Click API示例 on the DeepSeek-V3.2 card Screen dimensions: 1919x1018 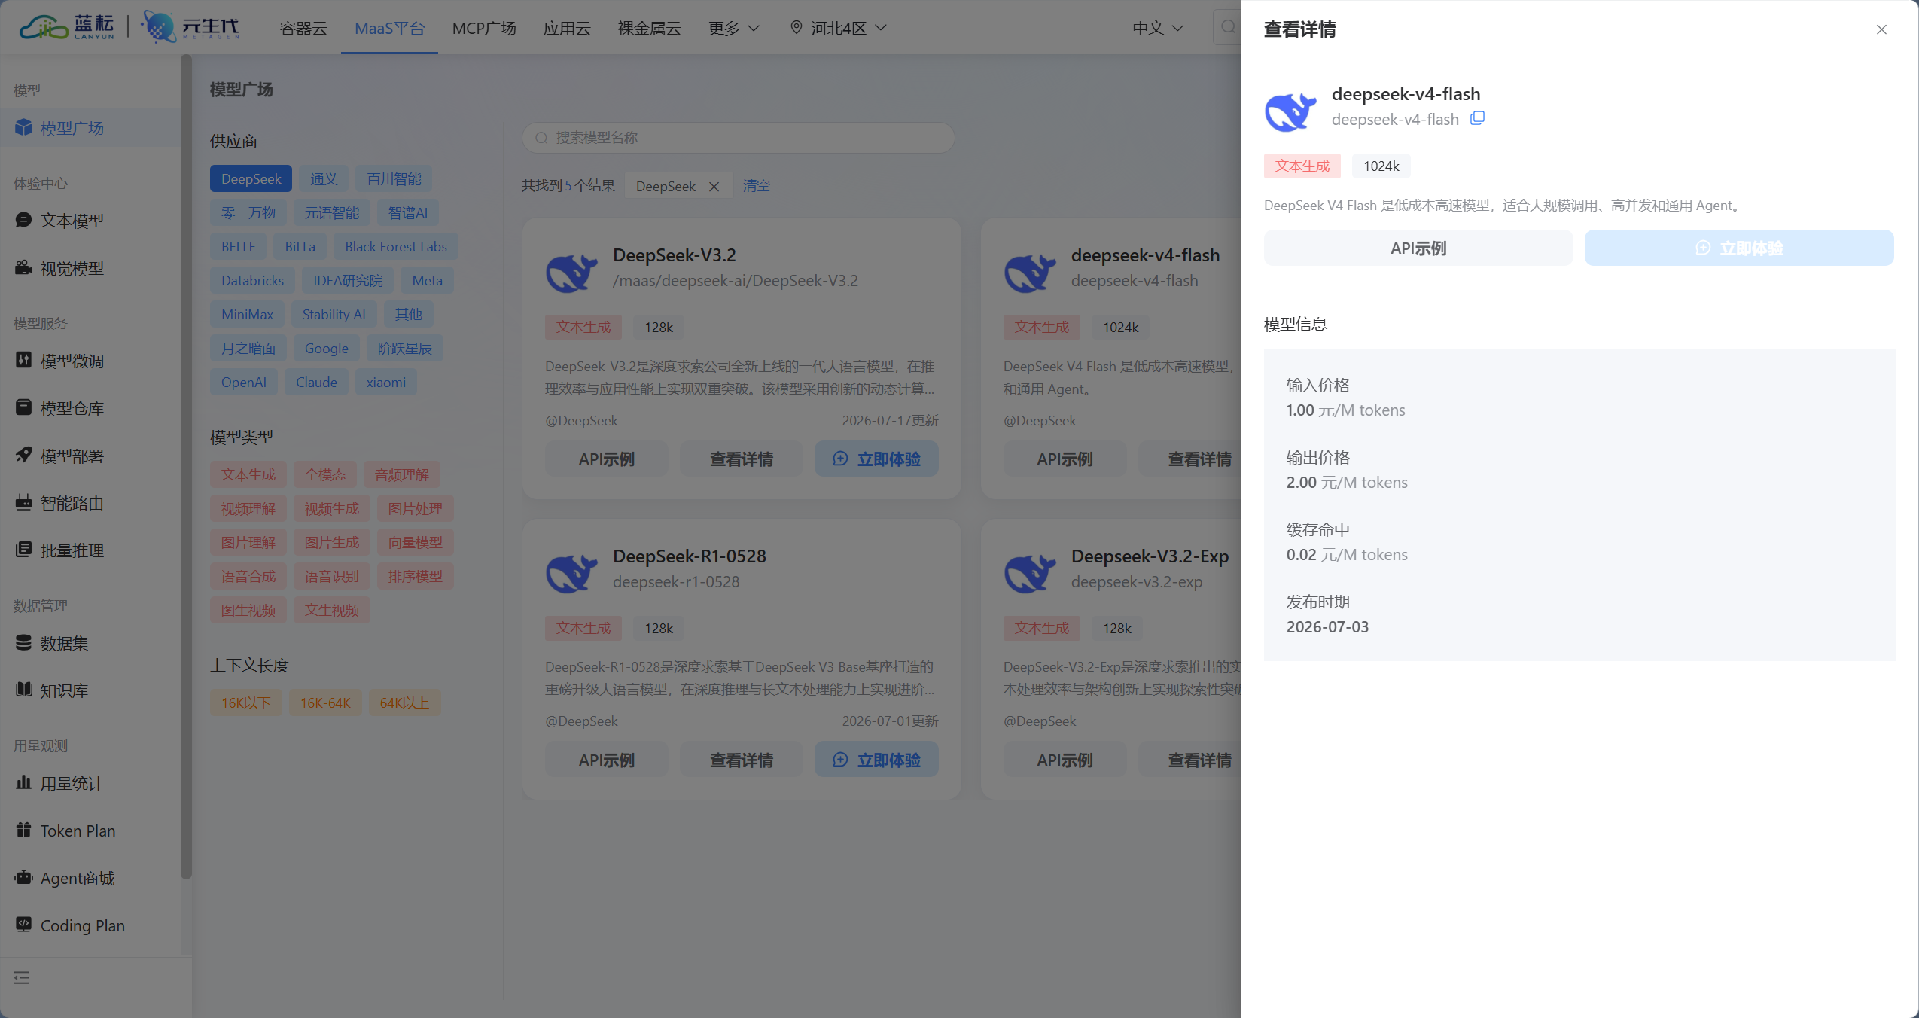coord(606,459)
